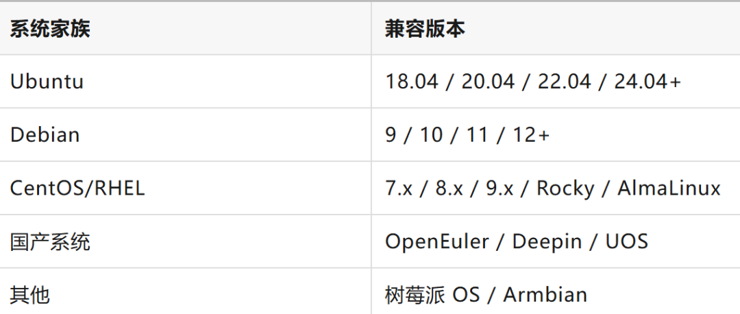Select the 国产系统 row label

click(x=50, y=242)
